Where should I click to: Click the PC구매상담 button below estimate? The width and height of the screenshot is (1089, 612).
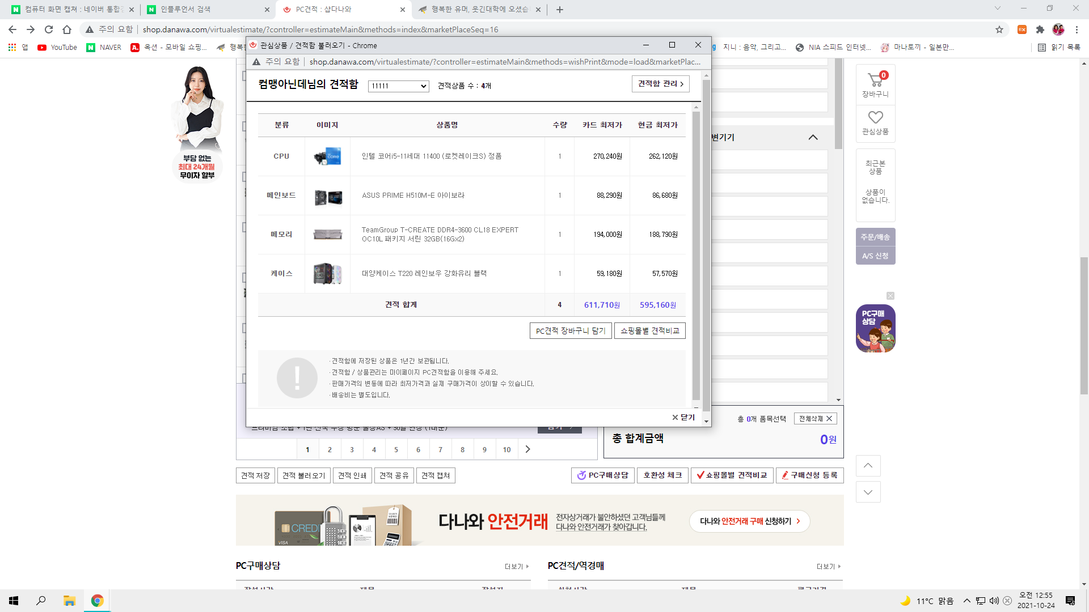click(603, 475)
